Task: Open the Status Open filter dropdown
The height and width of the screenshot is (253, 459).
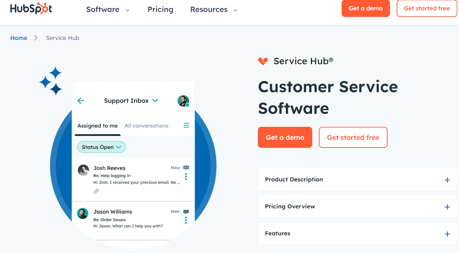Action: [101, 147]
